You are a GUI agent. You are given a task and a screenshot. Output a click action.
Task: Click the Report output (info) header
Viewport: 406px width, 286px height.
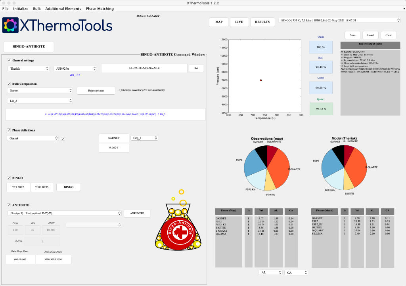(x=370, y=45)
